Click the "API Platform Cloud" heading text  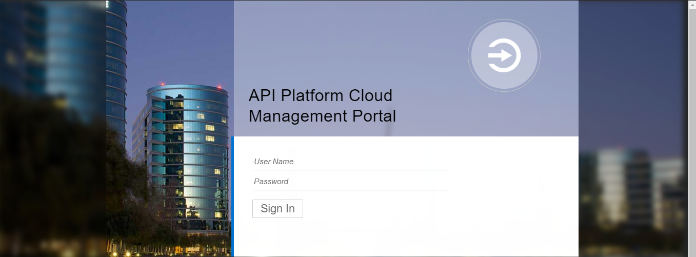(320, 96)
